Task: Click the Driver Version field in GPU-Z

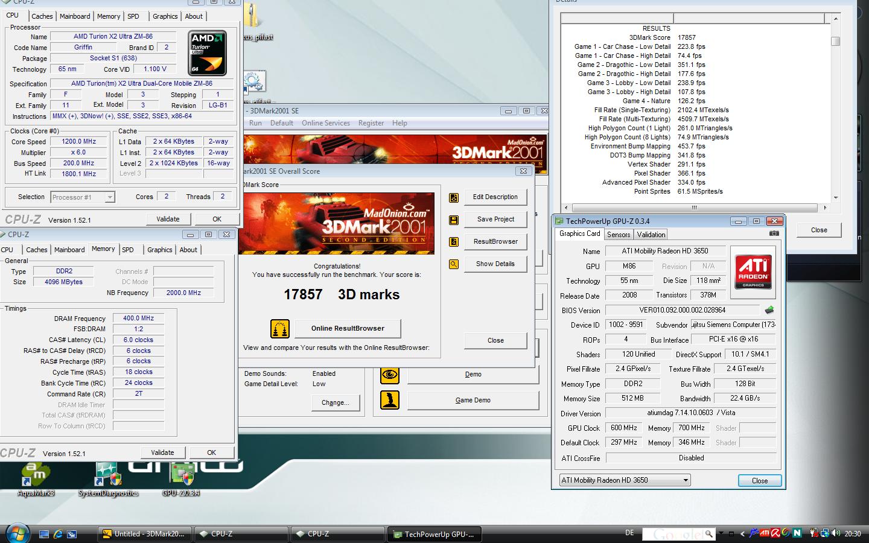Action: click(690, 413)
